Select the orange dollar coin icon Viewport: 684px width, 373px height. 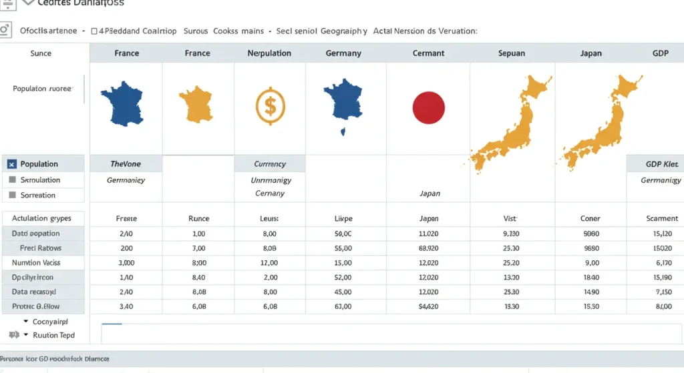tap(270, 104)
